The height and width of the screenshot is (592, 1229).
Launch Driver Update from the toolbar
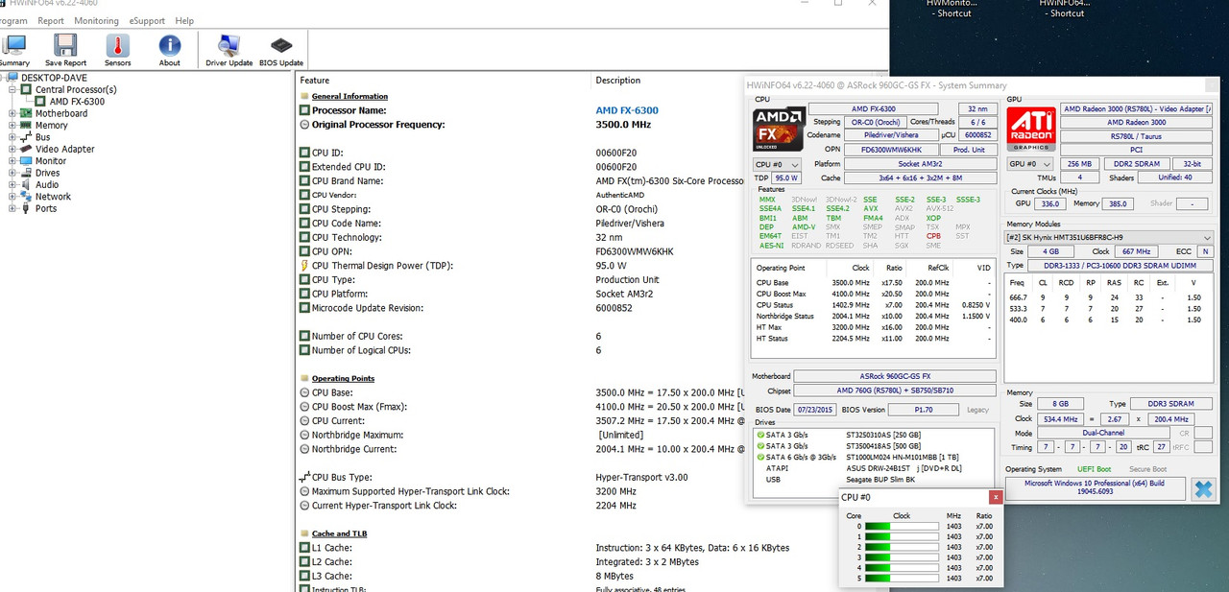coord(229,50)
